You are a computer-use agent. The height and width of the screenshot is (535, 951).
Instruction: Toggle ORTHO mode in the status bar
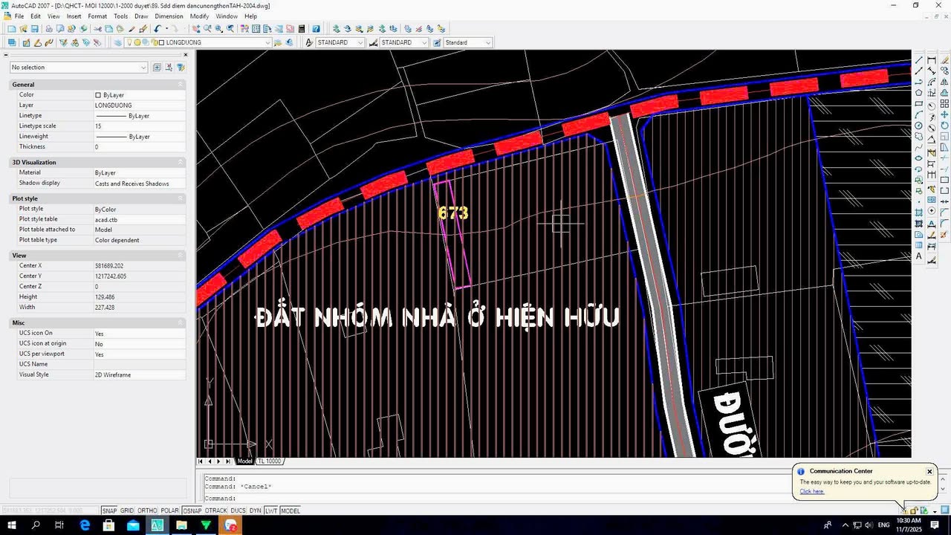tap(149, 510)
